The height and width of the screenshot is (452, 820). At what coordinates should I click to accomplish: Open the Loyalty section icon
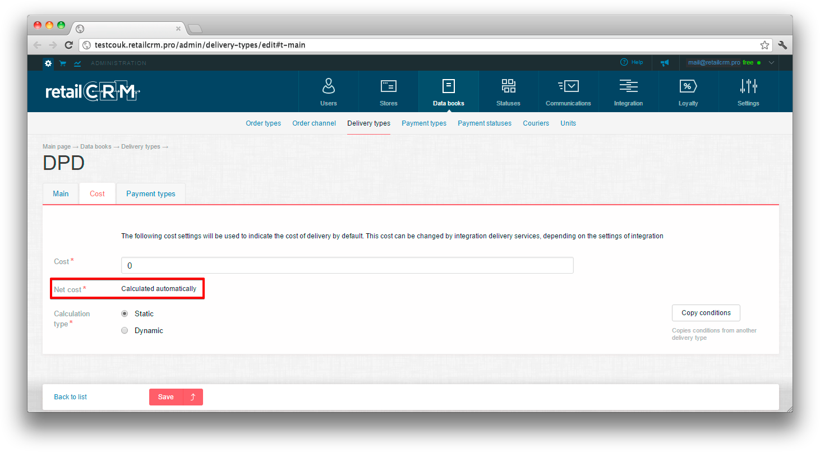click(688, 86)
